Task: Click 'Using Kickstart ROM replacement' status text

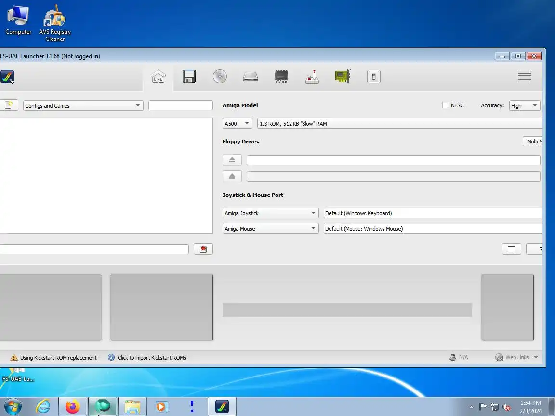Action: pyautogui.click(x=58, y=358)
